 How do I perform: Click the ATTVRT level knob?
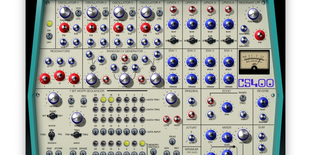[192, 138]
